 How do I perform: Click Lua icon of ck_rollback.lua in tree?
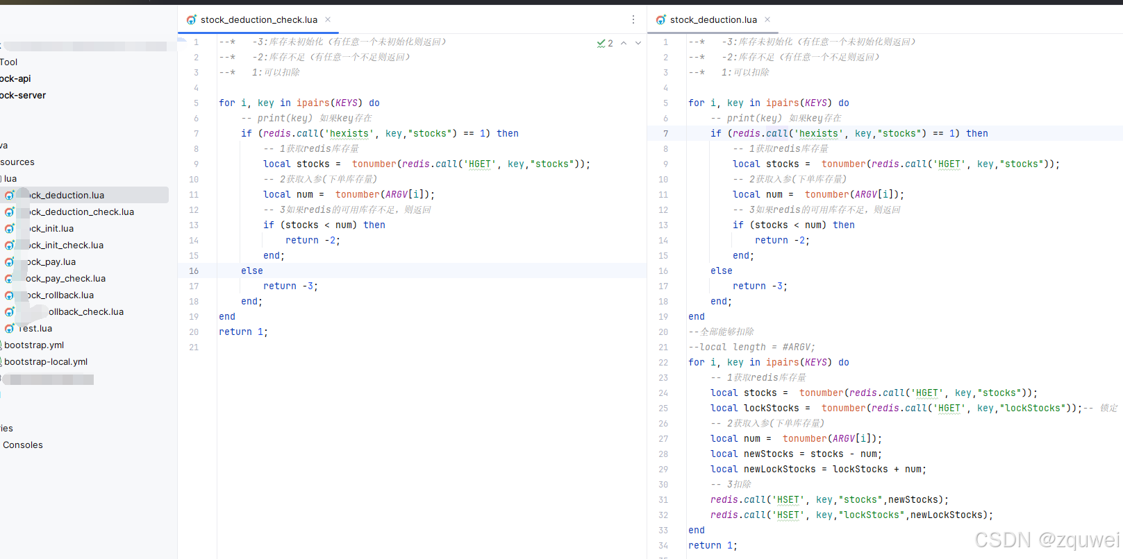(10, 295)
